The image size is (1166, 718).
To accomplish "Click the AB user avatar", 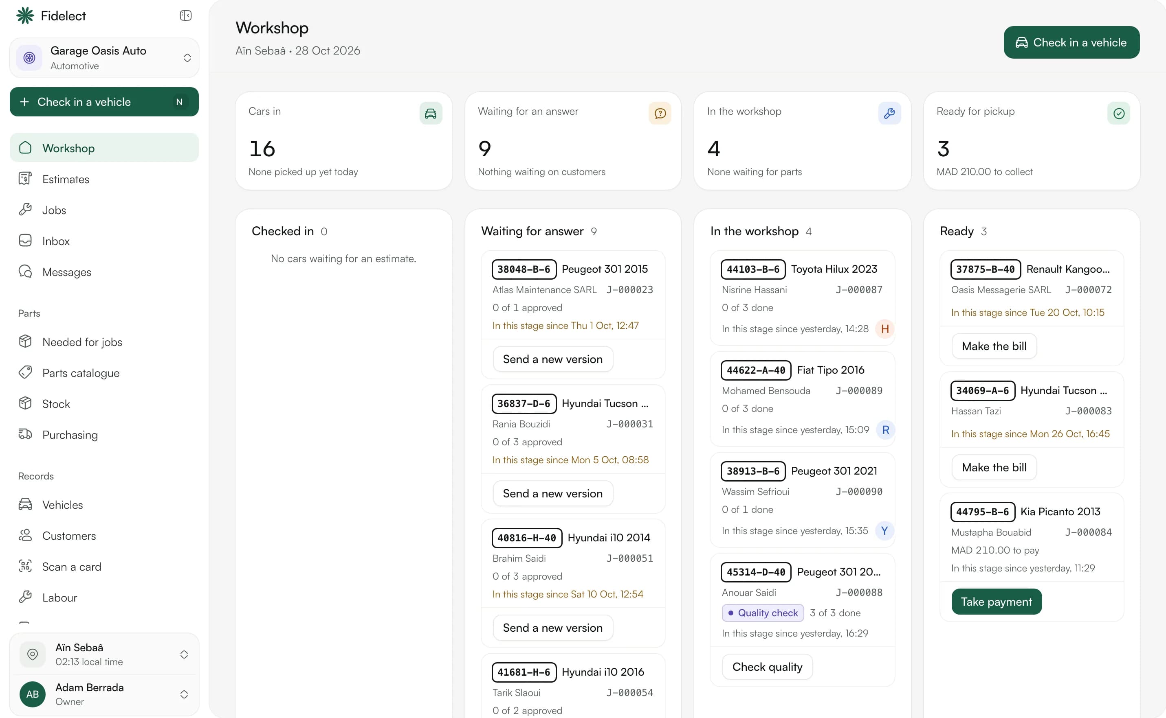I will [32, 694].
